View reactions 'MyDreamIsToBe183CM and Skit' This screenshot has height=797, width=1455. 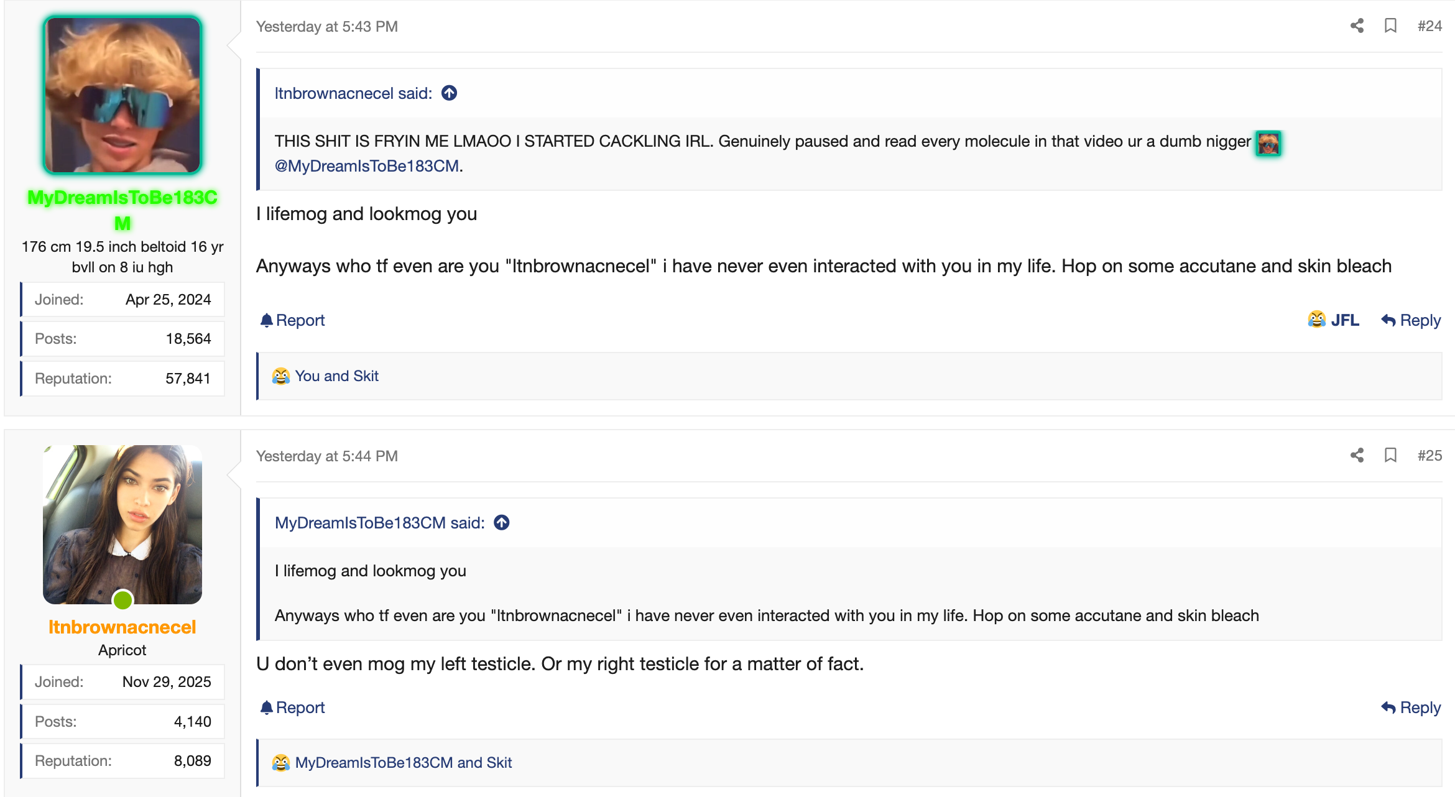(403, 763)
